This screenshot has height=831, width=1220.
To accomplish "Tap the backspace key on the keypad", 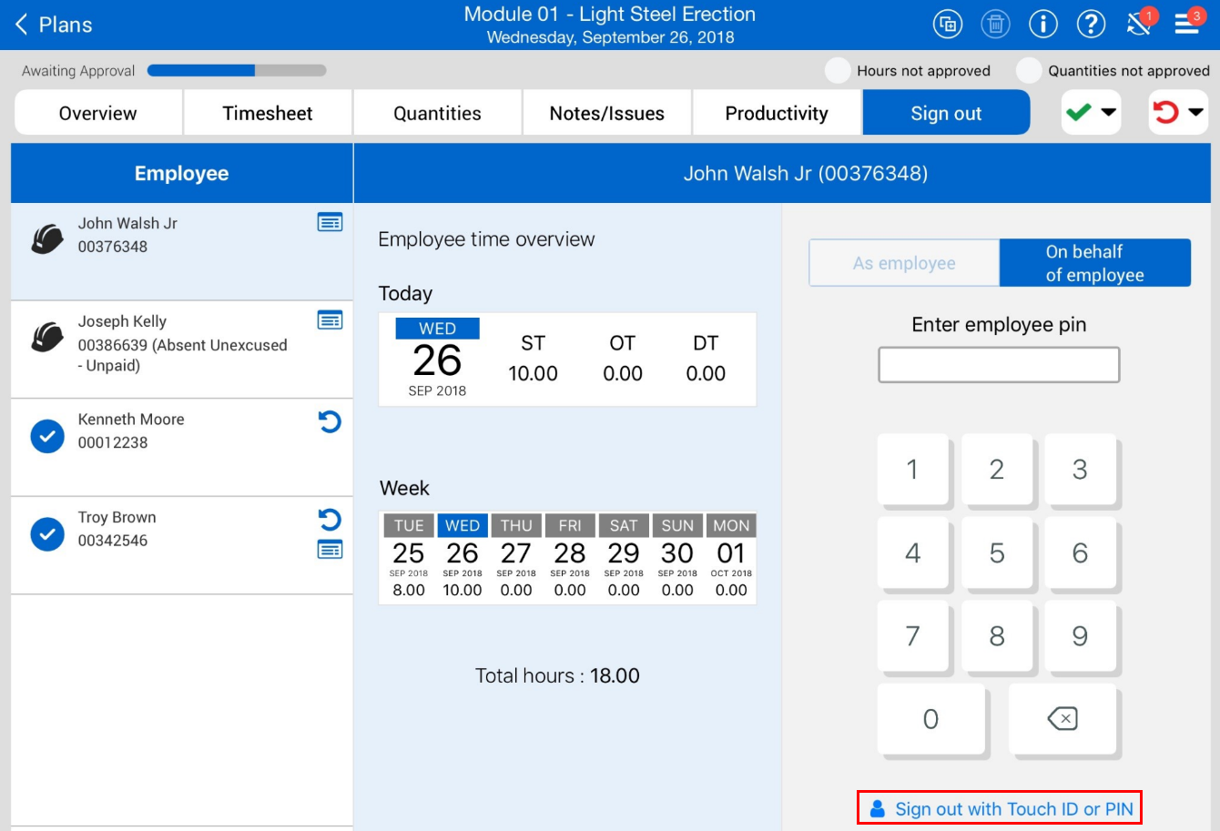I will (x=1062, y=719).
